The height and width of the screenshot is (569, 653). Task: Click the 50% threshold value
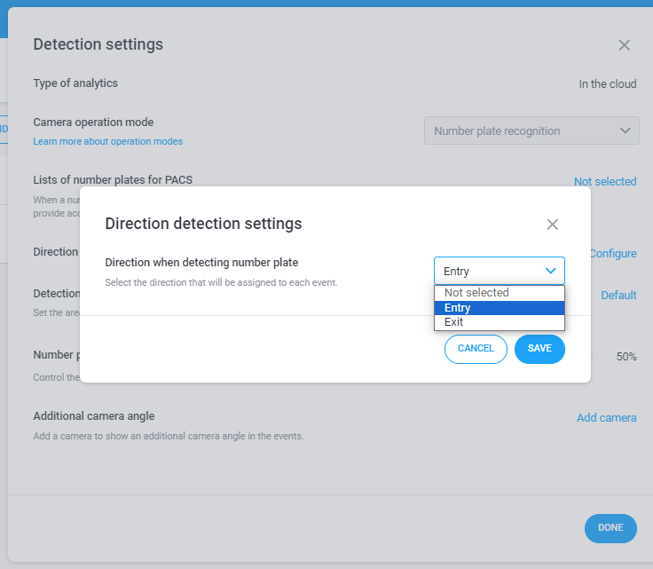626,357
